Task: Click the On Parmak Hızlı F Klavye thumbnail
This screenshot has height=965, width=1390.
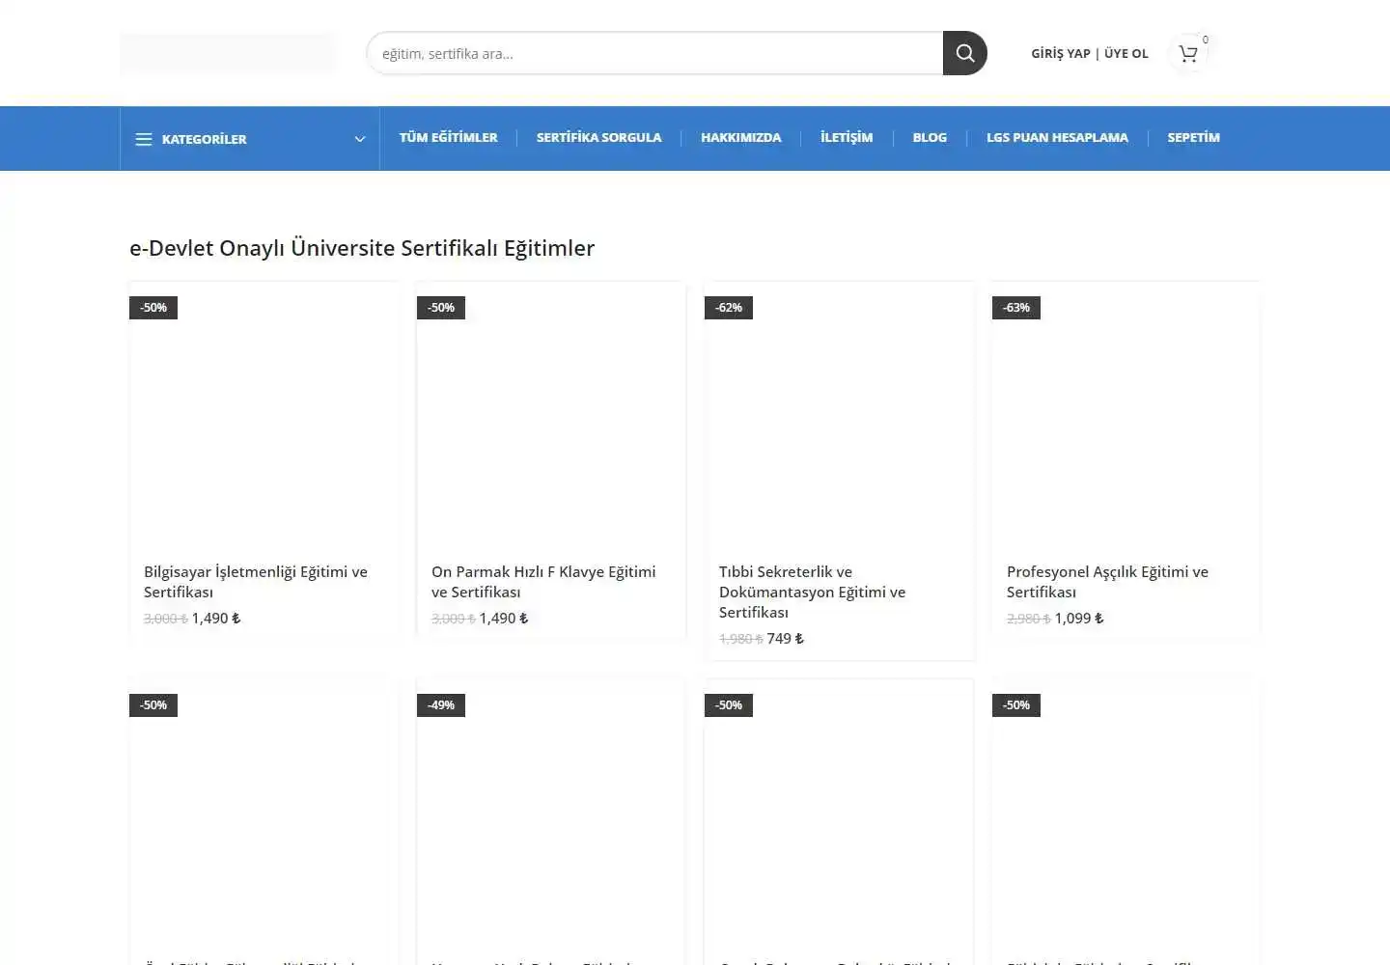Action: [551, 417]
